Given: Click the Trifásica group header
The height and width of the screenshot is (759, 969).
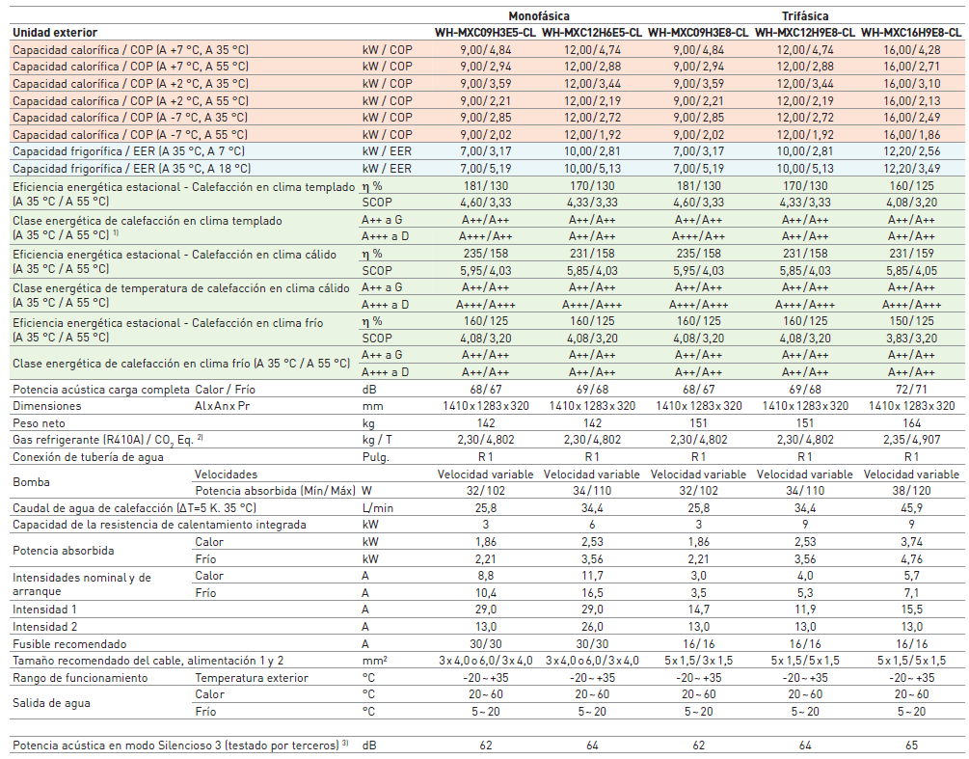Looking at the screenshot, I should 805,16.
